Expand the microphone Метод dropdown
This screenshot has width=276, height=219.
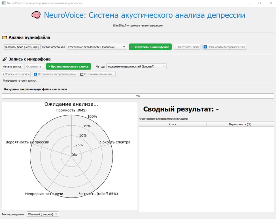tap(137, 66)
